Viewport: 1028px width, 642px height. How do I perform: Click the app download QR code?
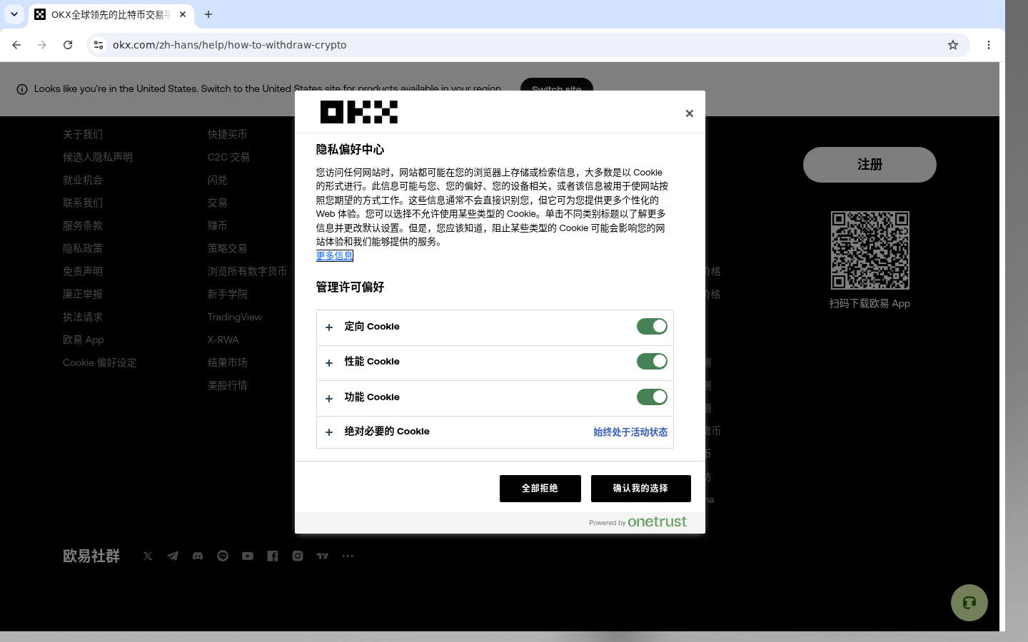pyautogui.click(x=870, y=250)
